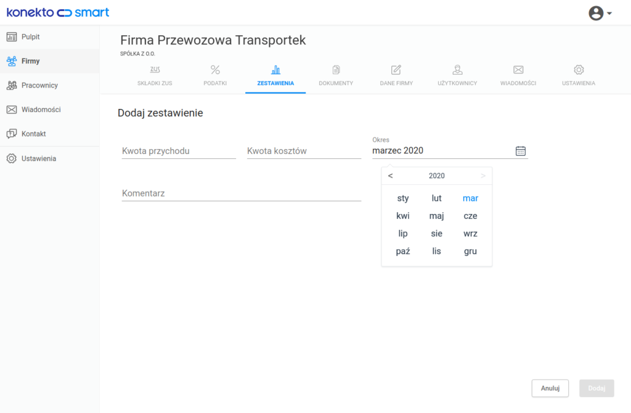This screenshot has width=631, height=413.
Task: Click the Pulpit dashboard icon in sidebar
Action: [12, 37]
